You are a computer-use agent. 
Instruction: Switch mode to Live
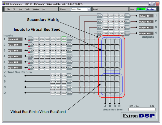[x=141, y=9]
